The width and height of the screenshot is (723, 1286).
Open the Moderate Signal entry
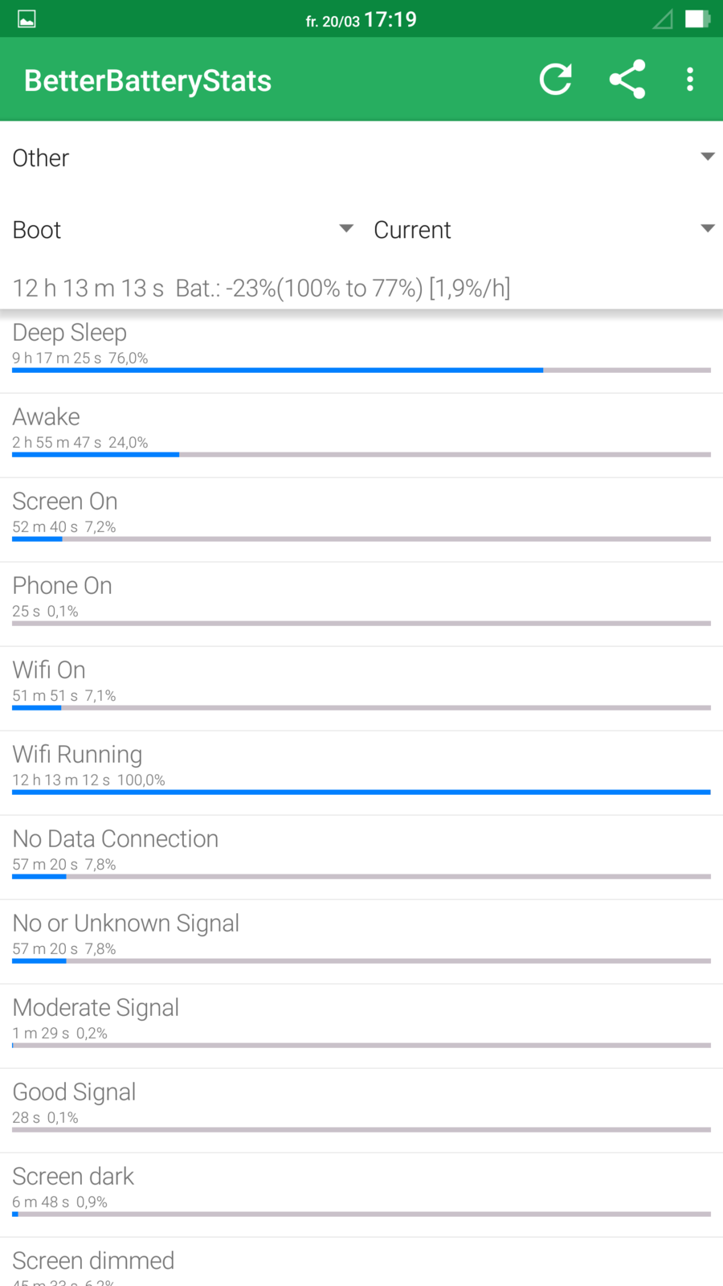(361, 1022)
